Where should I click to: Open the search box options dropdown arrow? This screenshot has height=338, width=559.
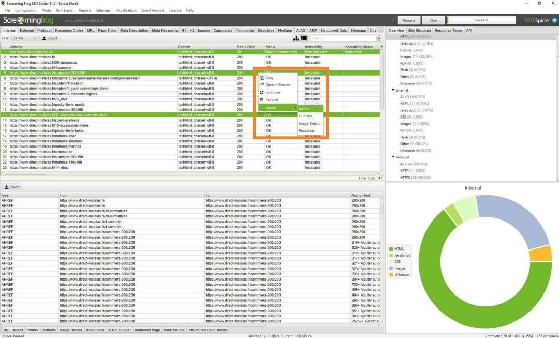tap(378, 38)
